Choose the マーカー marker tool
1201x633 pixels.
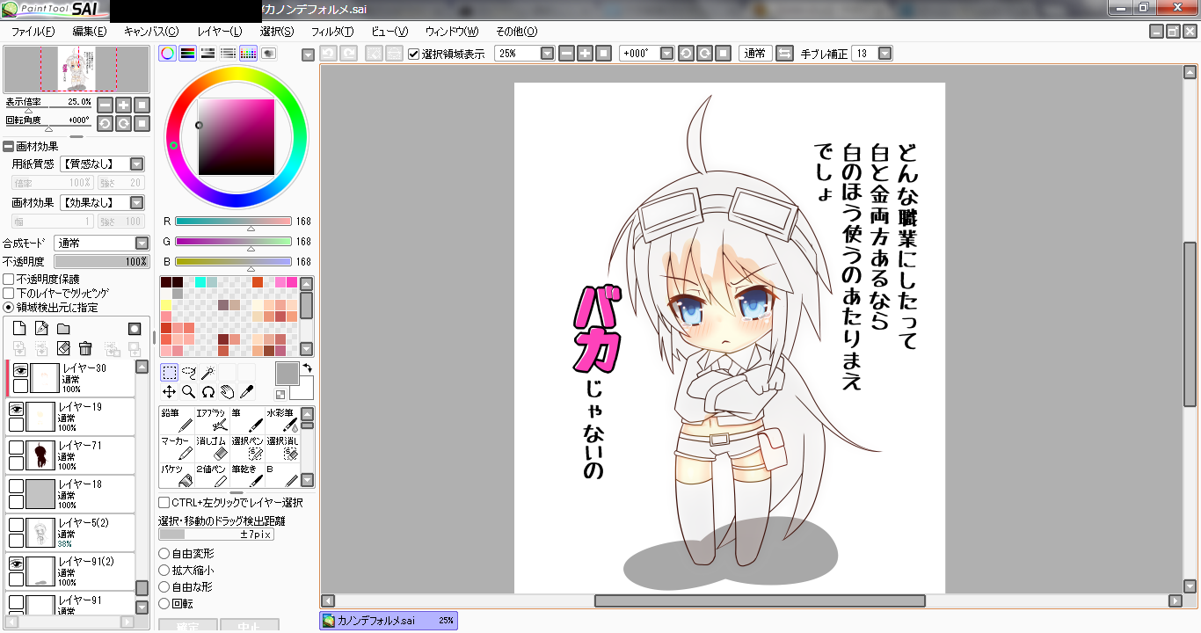pyautogui.click(x=176, y=448)
